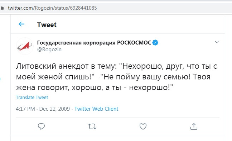
Task: Click the partial blue icon at left edge
Action: pos(0,79)
